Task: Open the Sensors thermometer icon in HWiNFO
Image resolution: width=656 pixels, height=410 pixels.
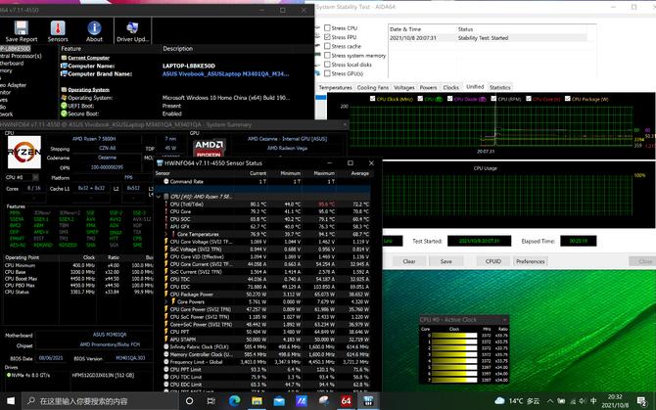Action: tap(59, 30)
